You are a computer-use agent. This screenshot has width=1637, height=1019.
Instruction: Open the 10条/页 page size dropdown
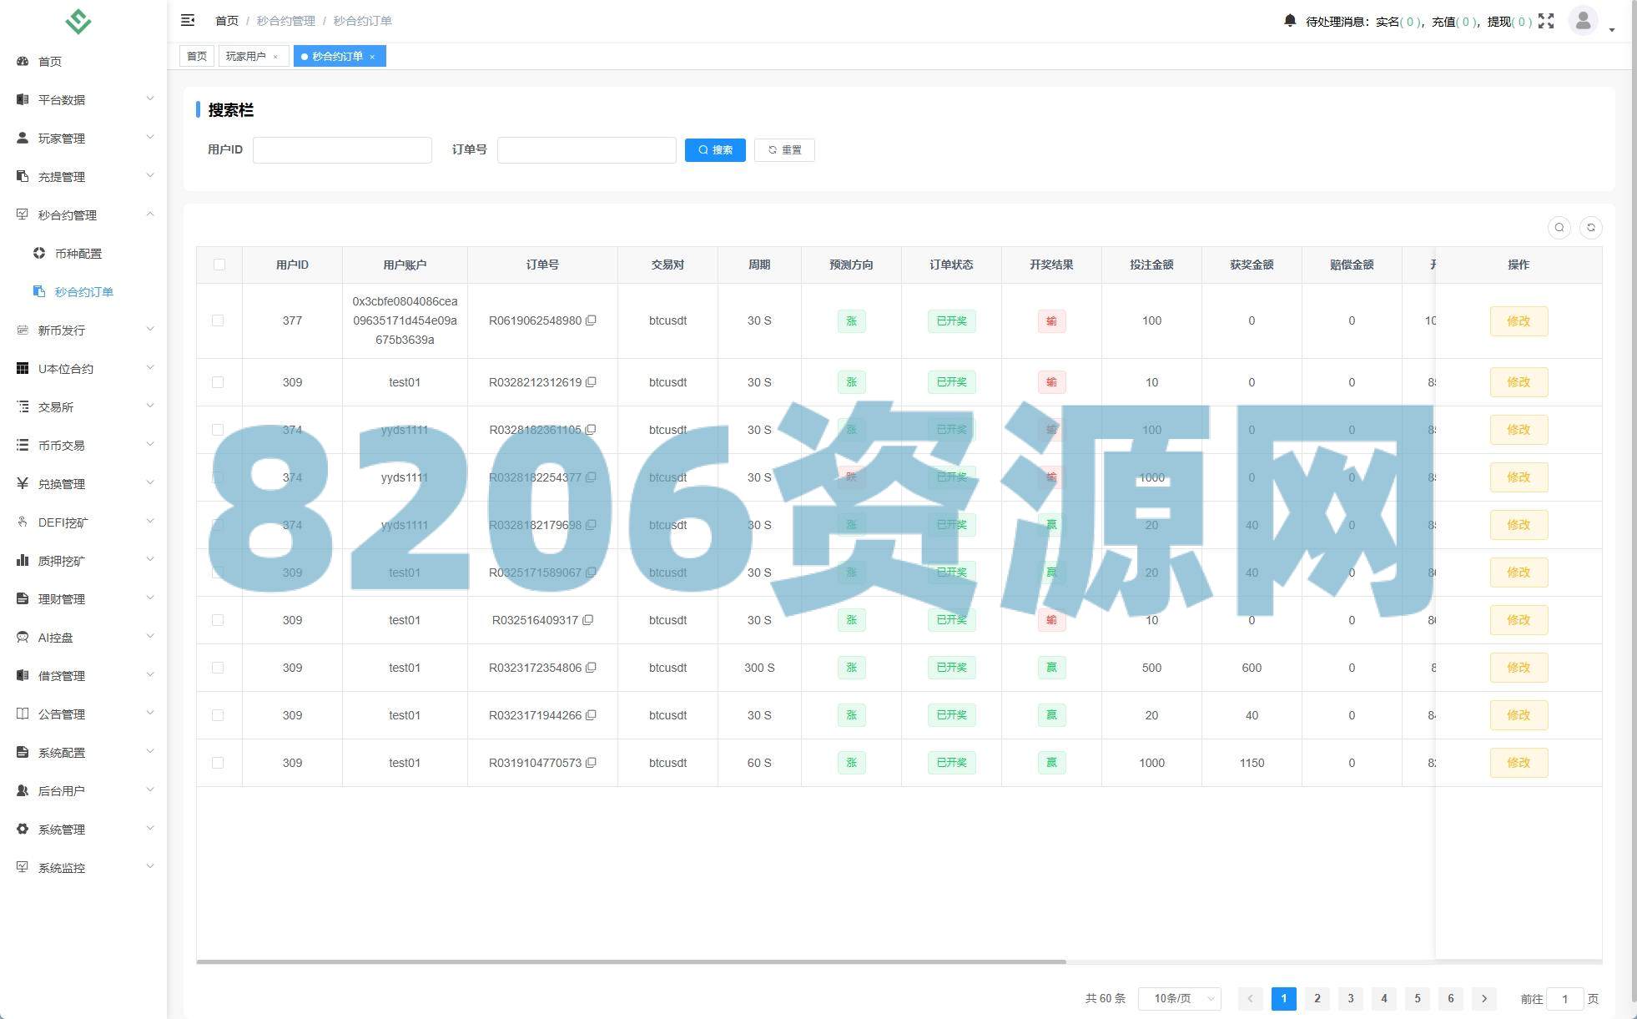1179,998
